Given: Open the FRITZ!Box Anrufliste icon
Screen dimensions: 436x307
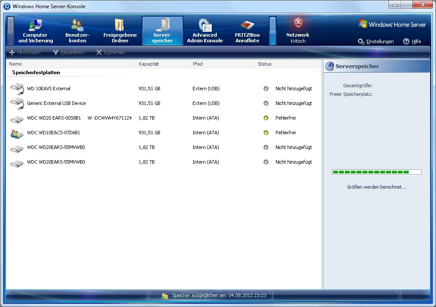Looking at the screenshot, I should [247, 25].
